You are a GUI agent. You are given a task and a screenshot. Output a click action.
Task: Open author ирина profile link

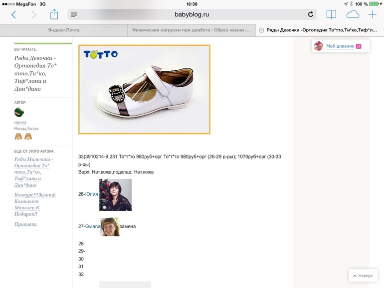(x=20, y=122)
